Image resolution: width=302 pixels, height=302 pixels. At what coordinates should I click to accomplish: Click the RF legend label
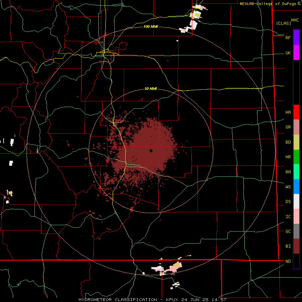tap(288, 38)
